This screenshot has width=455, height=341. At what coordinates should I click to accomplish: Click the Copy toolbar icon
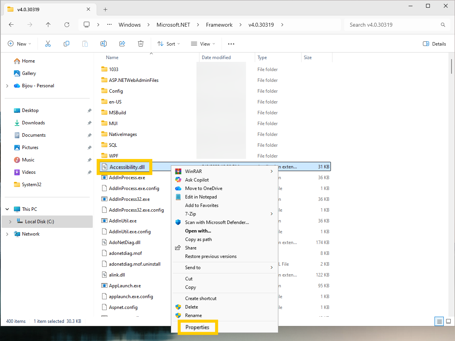(66, 44)
